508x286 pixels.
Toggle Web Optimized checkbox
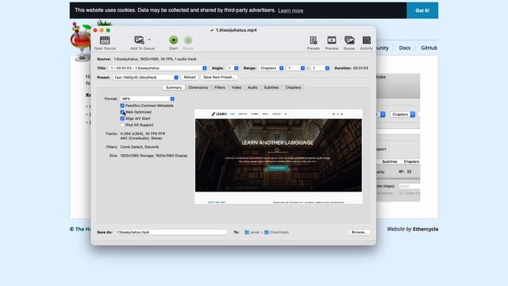coord(122,112)
